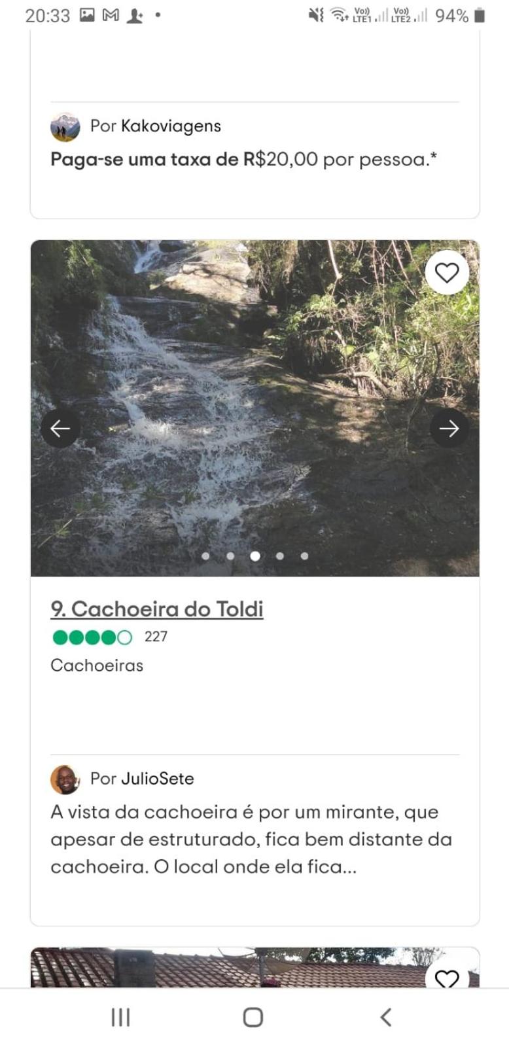This screenshot has height=1047, width=509.
Task: Favorite the next listing with heart icon
Action: pos(447,978)
